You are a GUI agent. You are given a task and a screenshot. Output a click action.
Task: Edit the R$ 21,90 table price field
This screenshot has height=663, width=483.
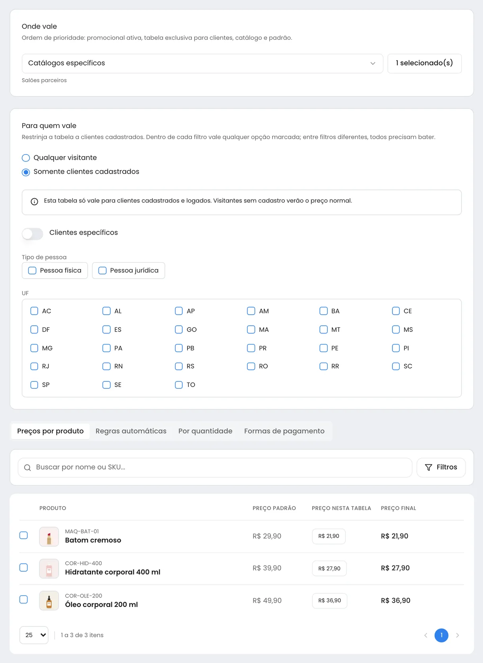[329, 536]
